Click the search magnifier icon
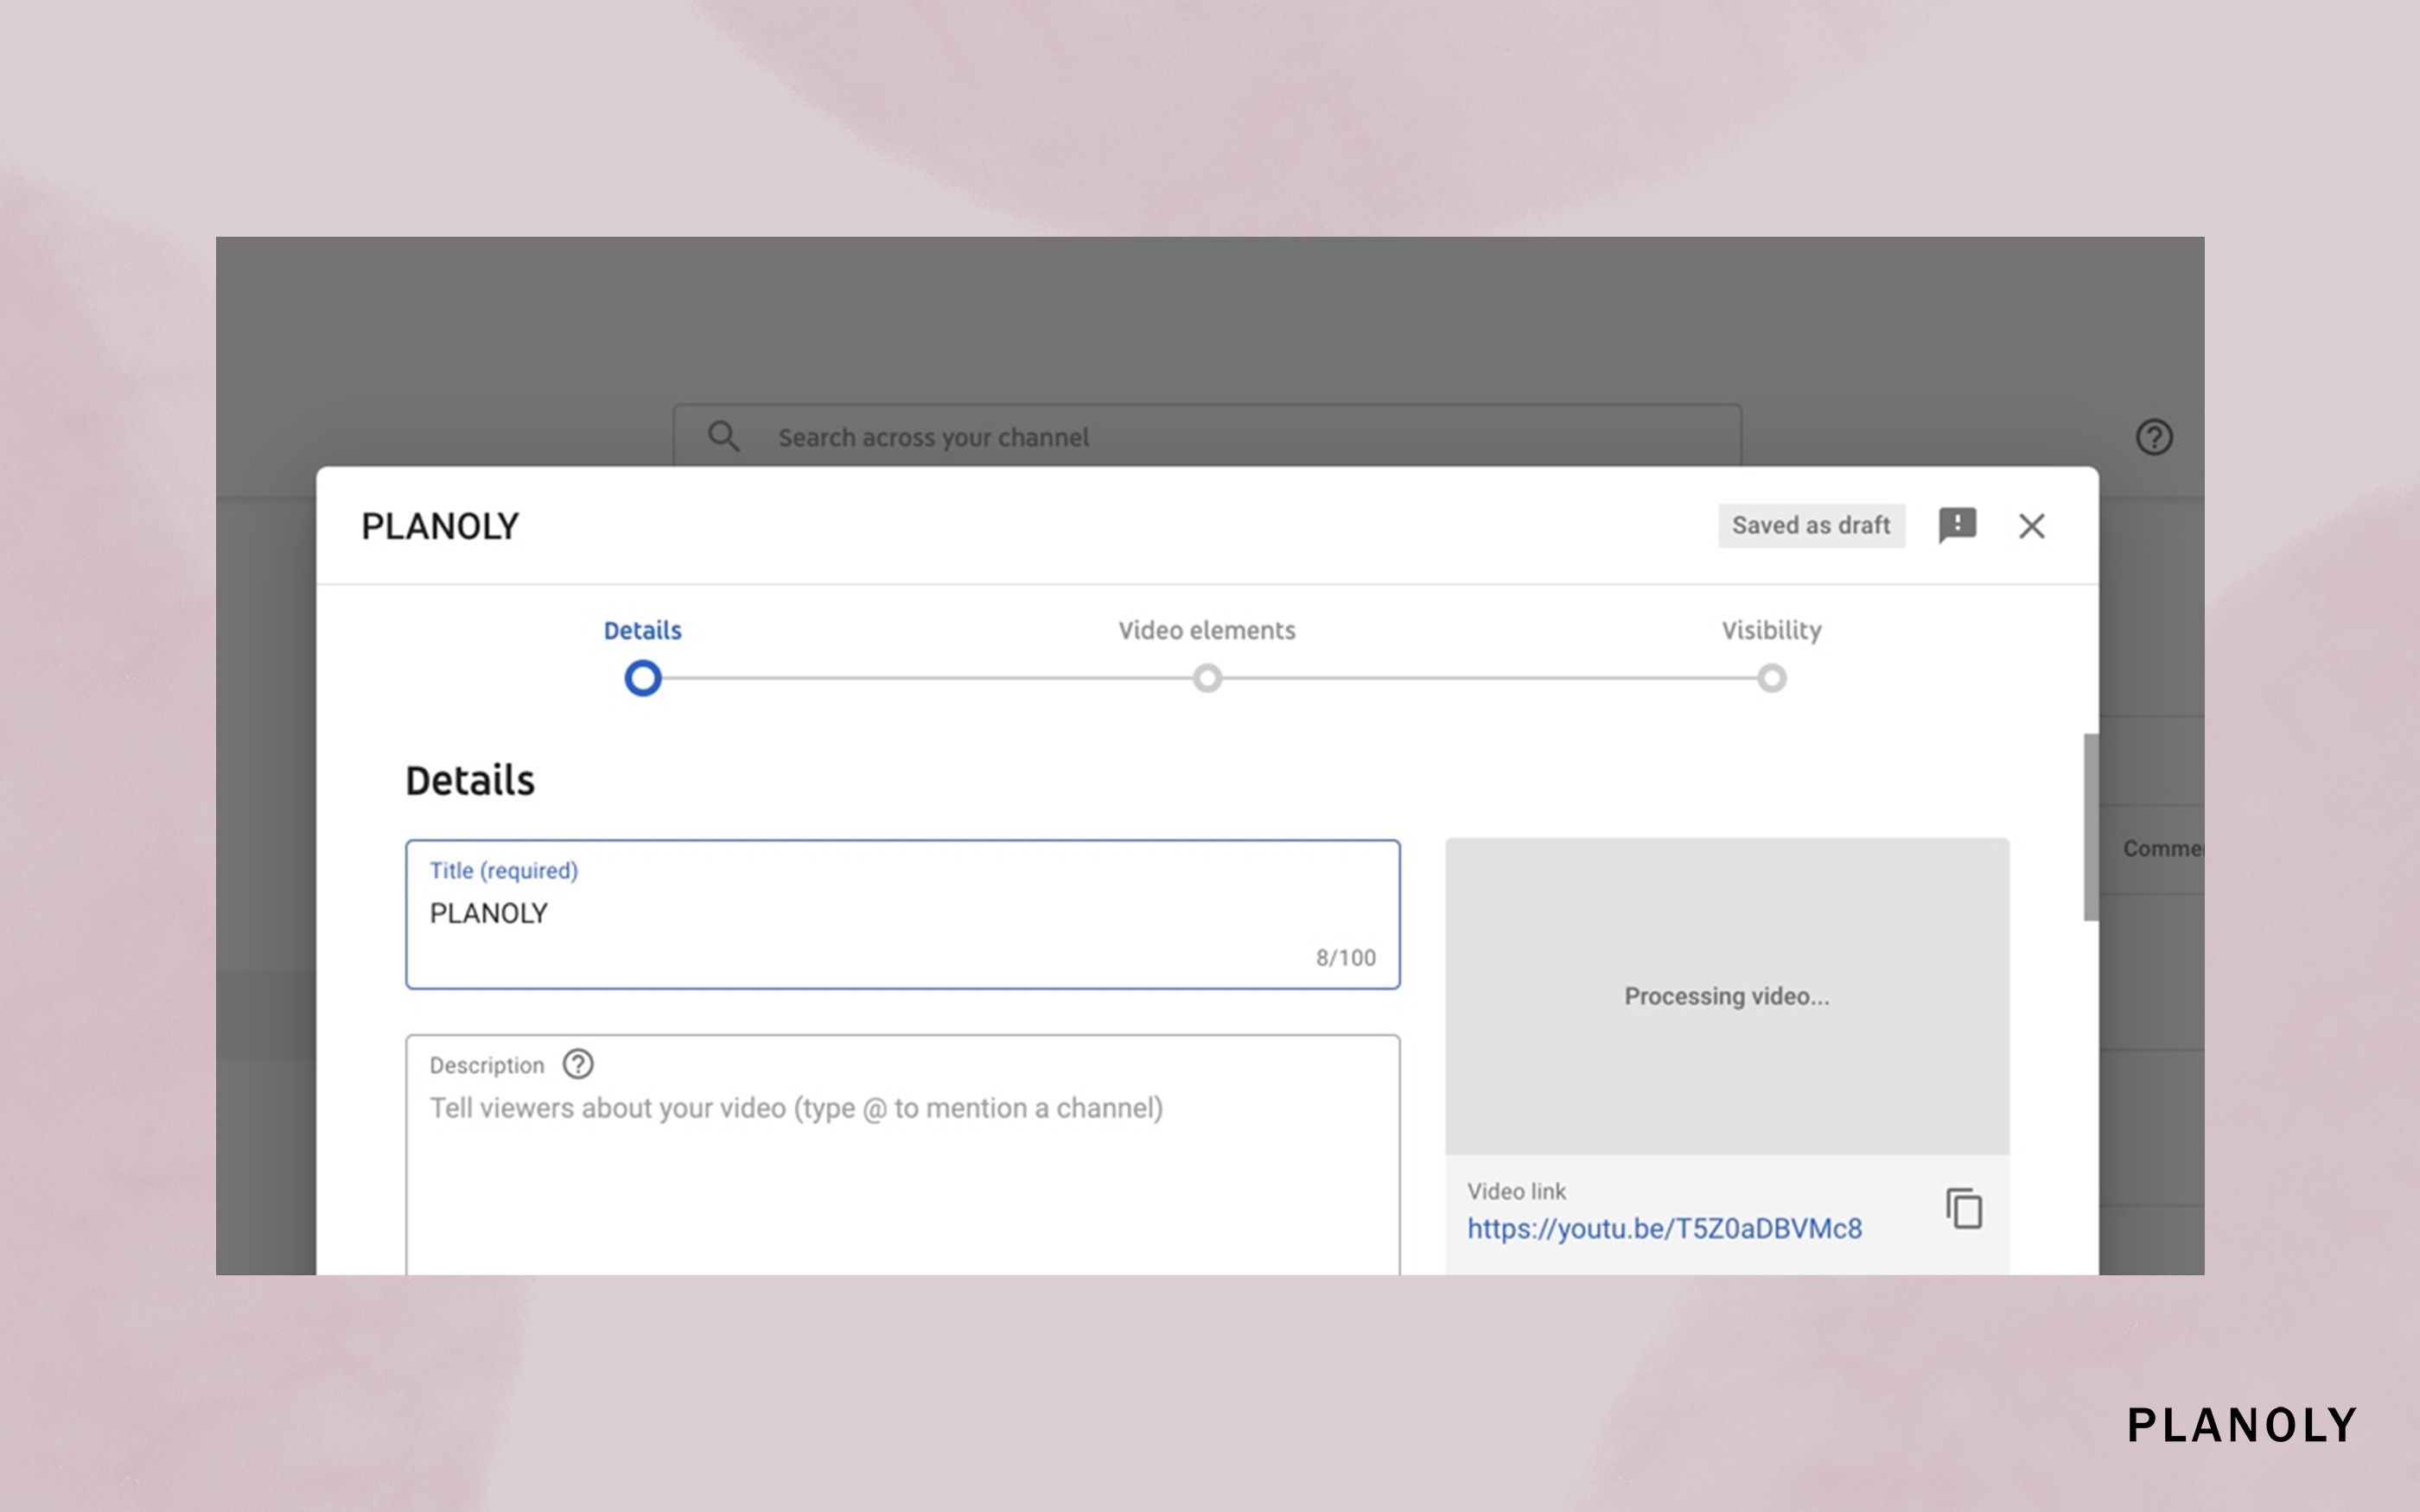Image resolution: width=2420 pixels, height=1512 pixels. pyautogui.click(x=723, y=437)
